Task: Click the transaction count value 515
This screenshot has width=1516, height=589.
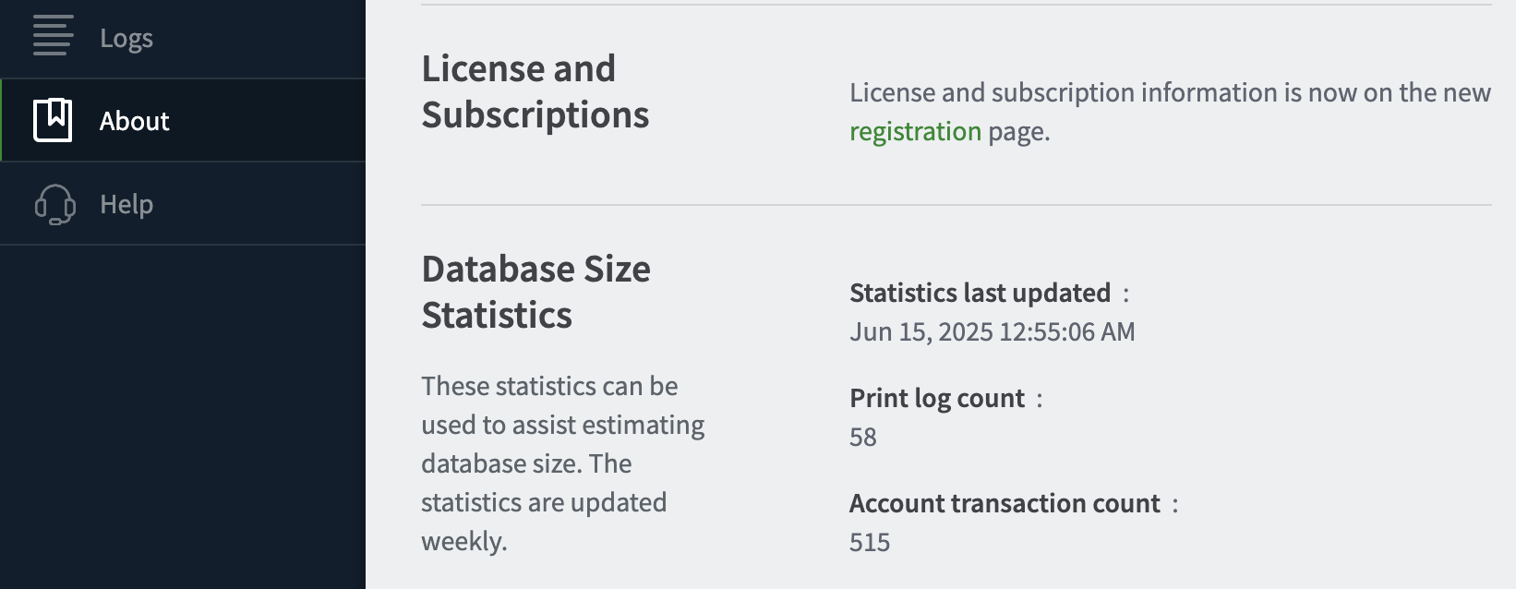Action: 869,542
